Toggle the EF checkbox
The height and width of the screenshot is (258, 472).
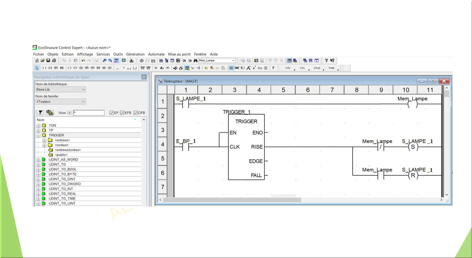click(112, 113)
